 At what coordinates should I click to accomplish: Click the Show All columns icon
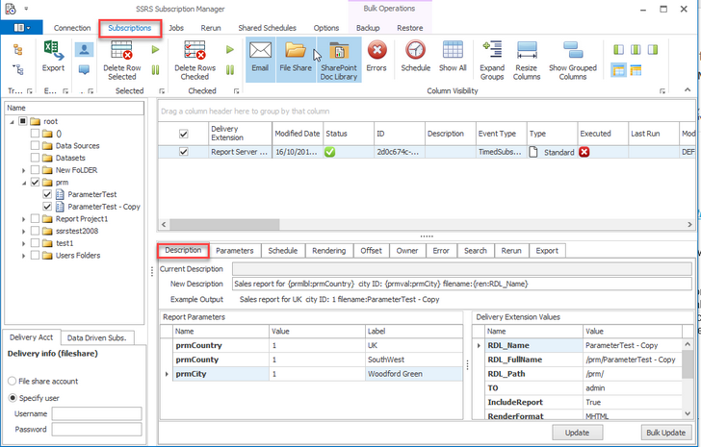click(453, 50)
